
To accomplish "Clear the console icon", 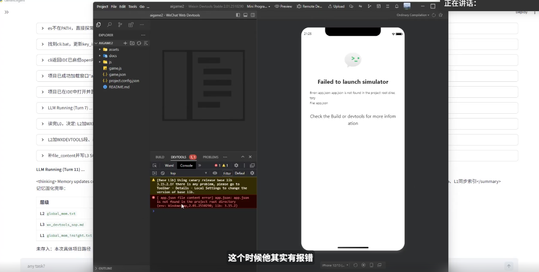I will 163,173.
